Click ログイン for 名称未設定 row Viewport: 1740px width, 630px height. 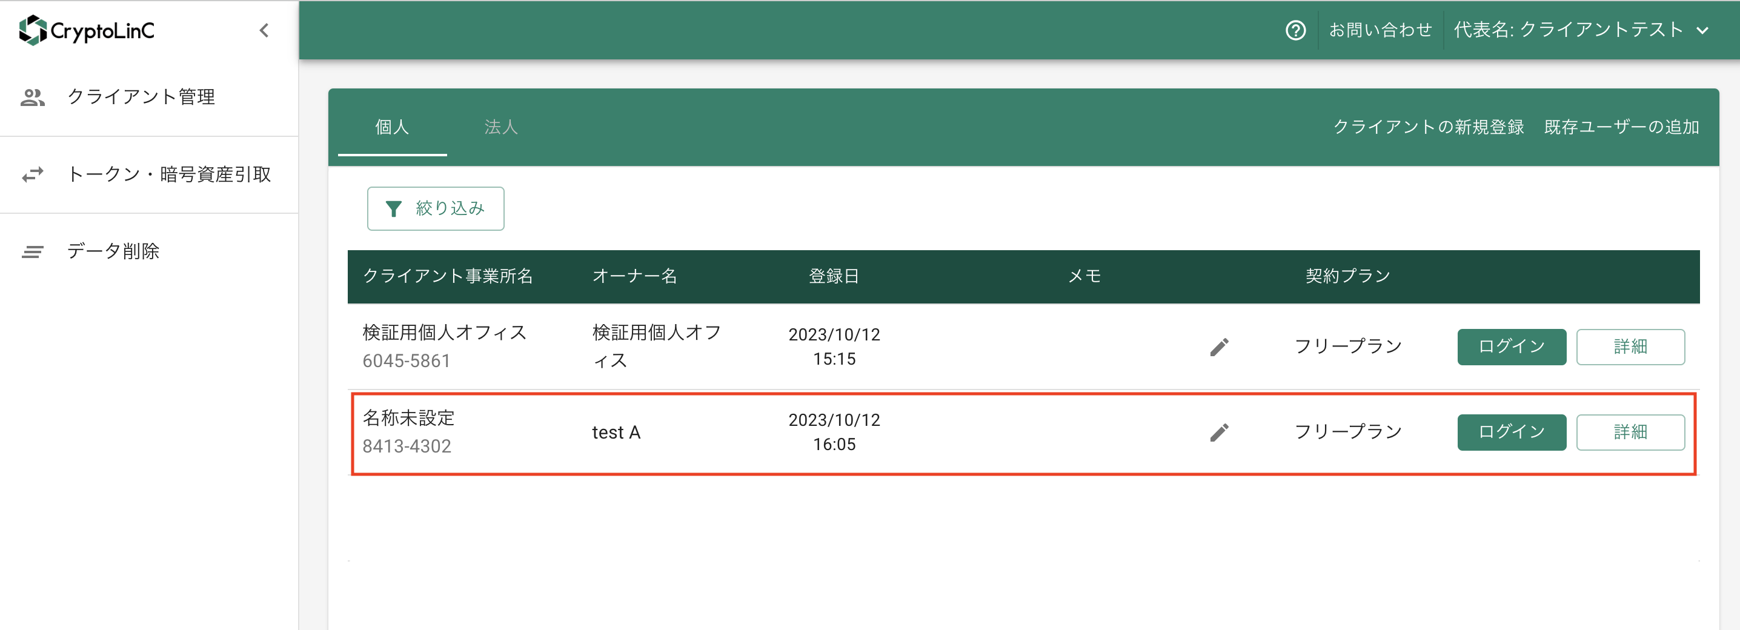pyautogui.click(x=1512, y=432)
